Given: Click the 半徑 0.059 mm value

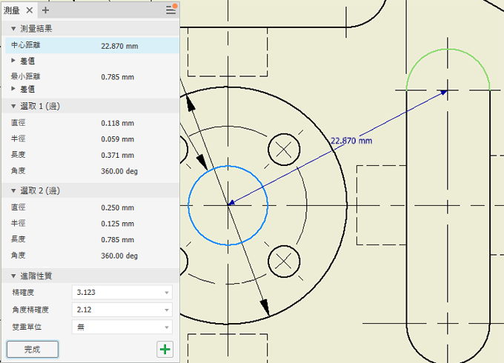Looking at the screenshot, I should [117, 139].
